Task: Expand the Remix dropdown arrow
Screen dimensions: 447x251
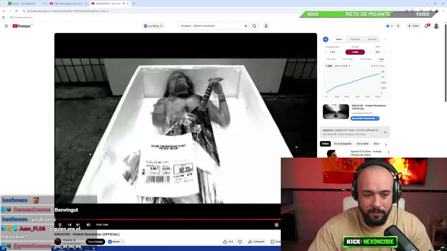Action: (123, 242)
